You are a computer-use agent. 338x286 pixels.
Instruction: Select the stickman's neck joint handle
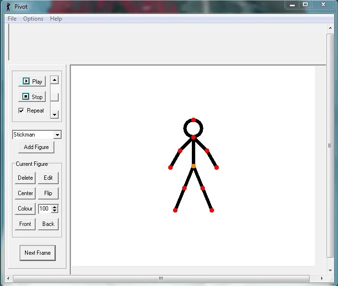(x=193, y=137)
